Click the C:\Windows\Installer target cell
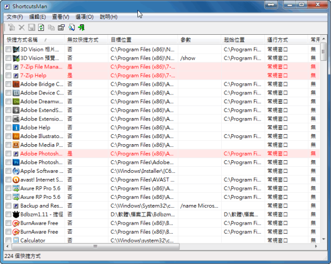Image resolution: width=331 pixels, height=264 pixels. point(143,171)
